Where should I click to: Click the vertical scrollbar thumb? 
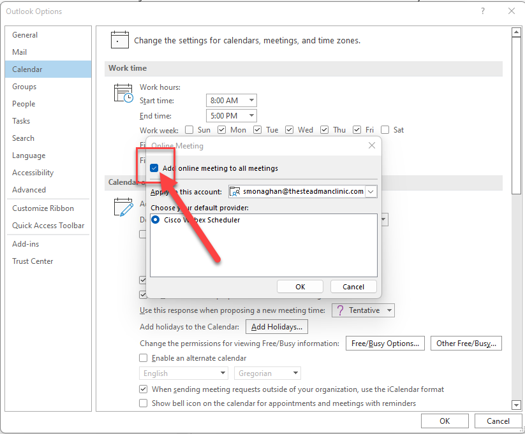pyautogui.click(x=516, y=115)
